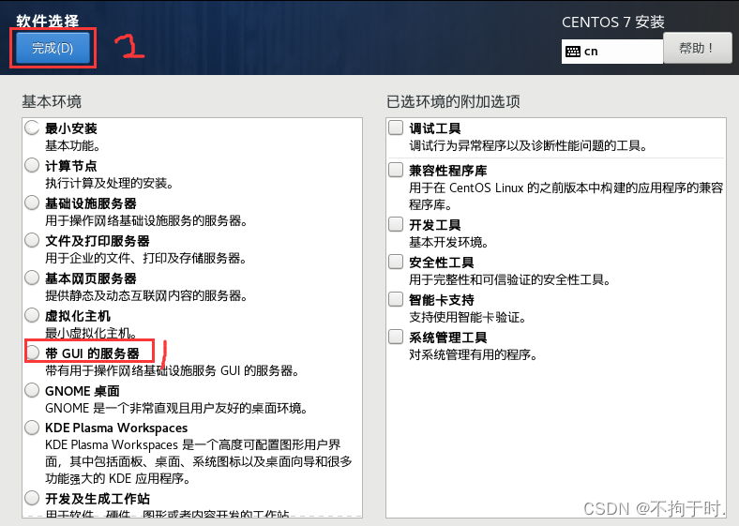
Task: Click the cn keyboard layout field
Action: point(612,52)
